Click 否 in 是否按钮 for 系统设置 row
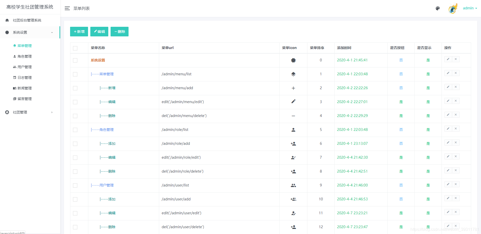 click(401, 60)
